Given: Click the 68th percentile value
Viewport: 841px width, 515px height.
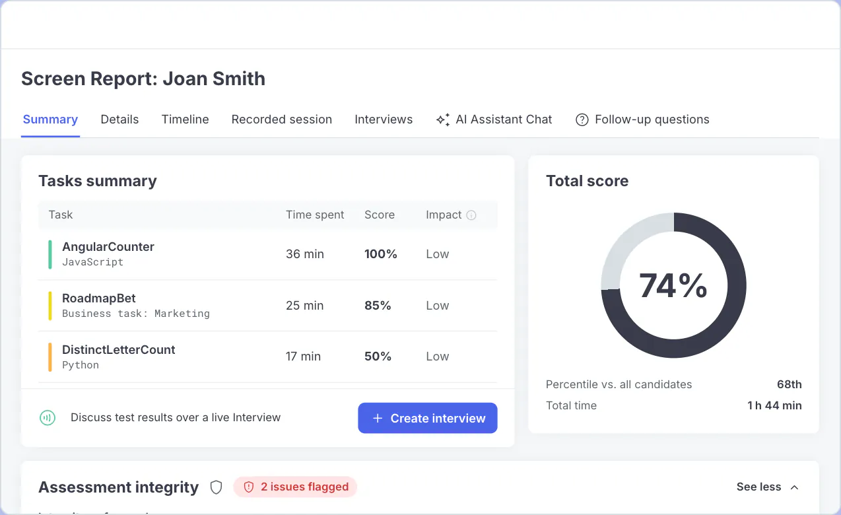Looking at the screenshot, I should click(x=789, y=384).
